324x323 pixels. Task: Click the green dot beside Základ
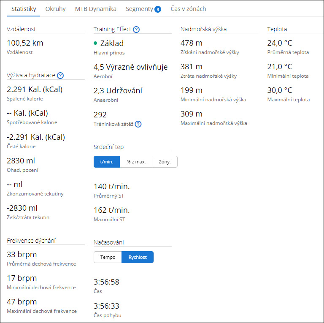click(x=95, y=43)
